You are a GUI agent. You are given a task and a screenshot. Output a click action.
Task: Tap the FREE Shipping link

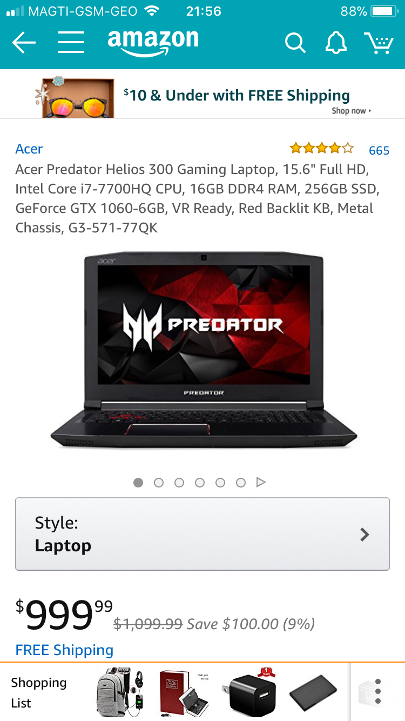click(64, 650)
